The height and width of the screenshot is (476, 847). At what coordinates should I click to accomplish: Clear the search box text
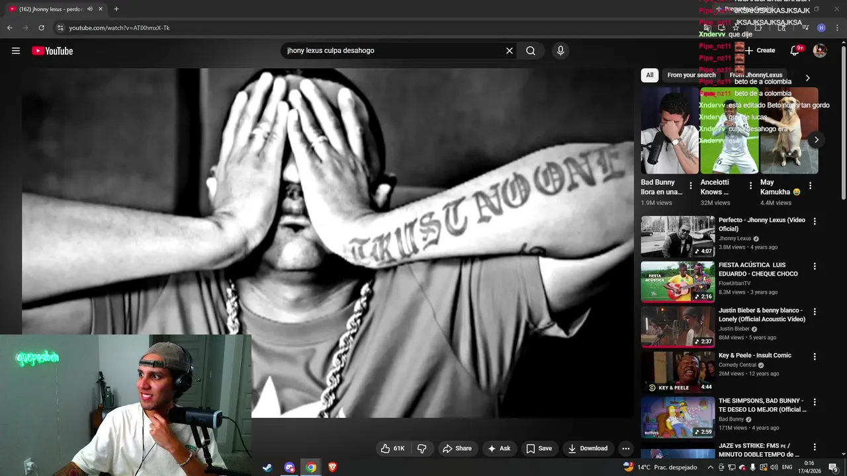pyautogui.click(x=510, y=51)
